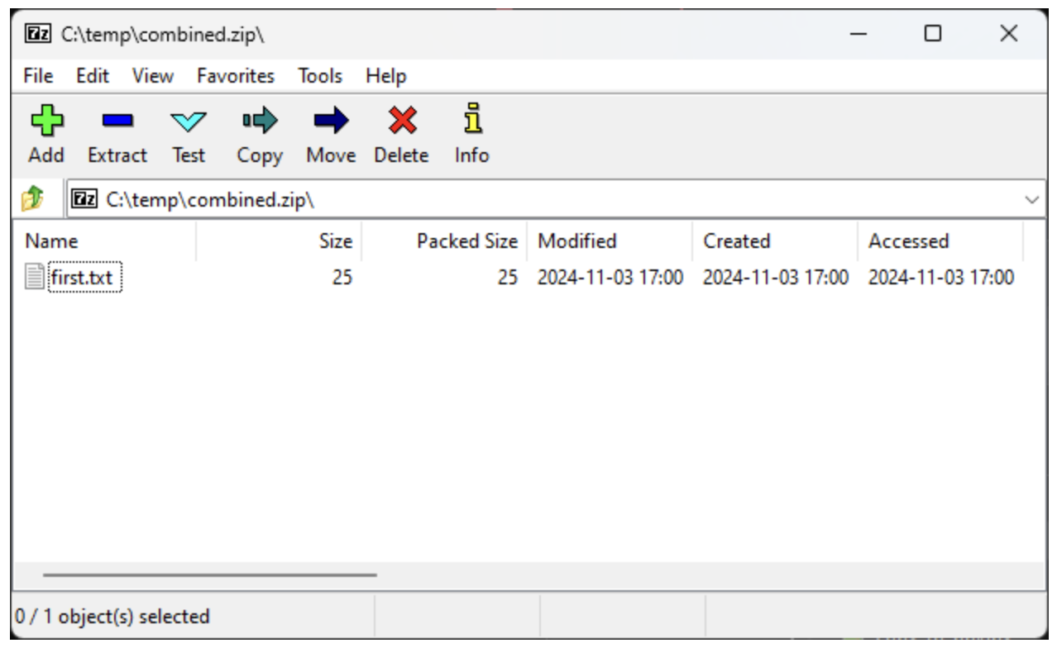The height and width of the screenshot is (648, 1057).
Task: Sort by the Created column header
Action: tap(775, 241)
